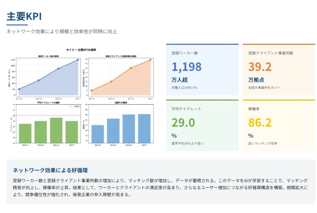Click the "29.0" figure
The image size is (317, 213).
(183, 122)
